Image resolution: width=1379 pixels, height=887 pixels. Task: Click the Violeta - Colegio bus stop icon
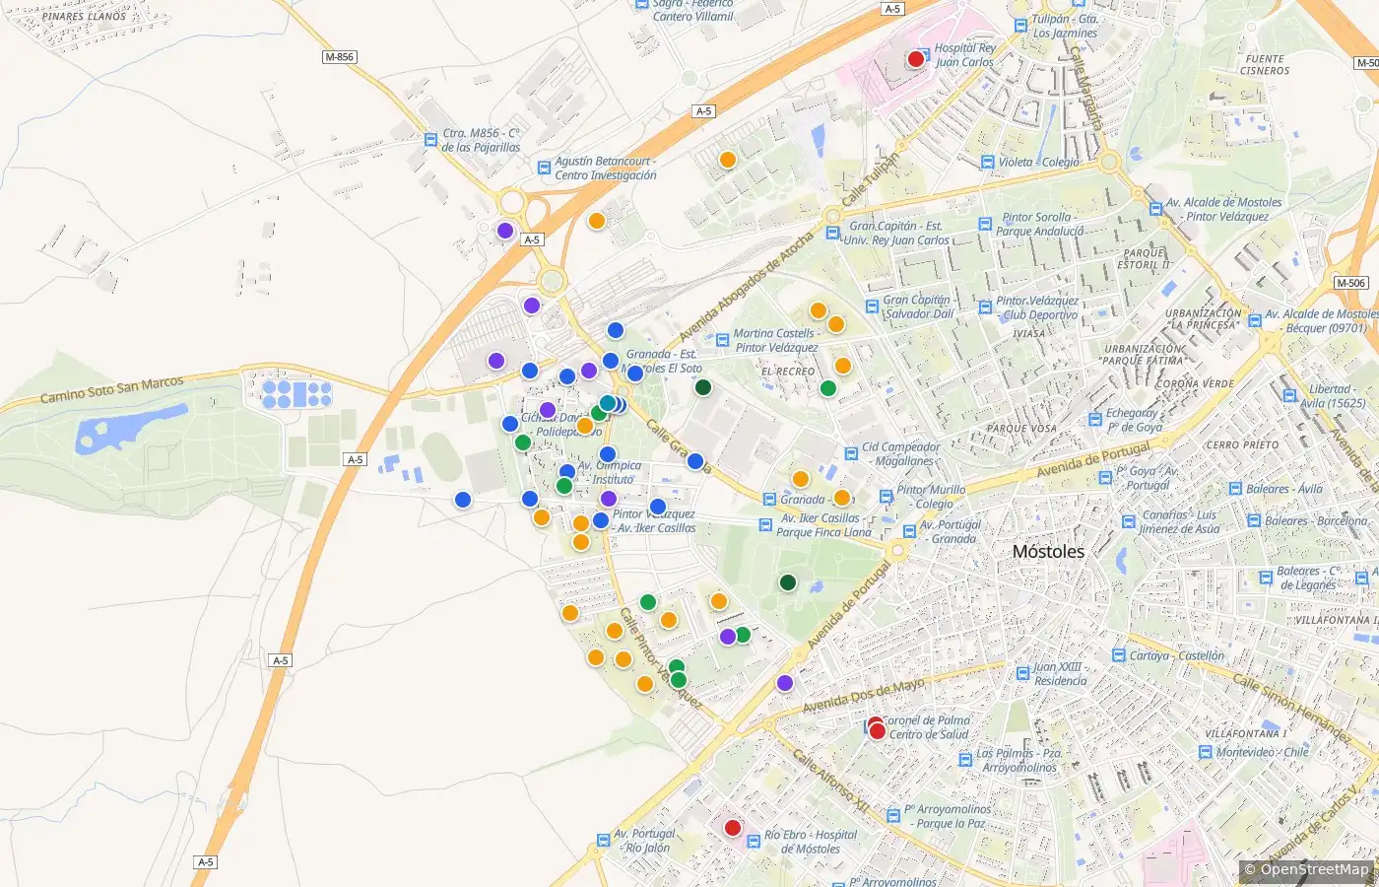(988, 162)
